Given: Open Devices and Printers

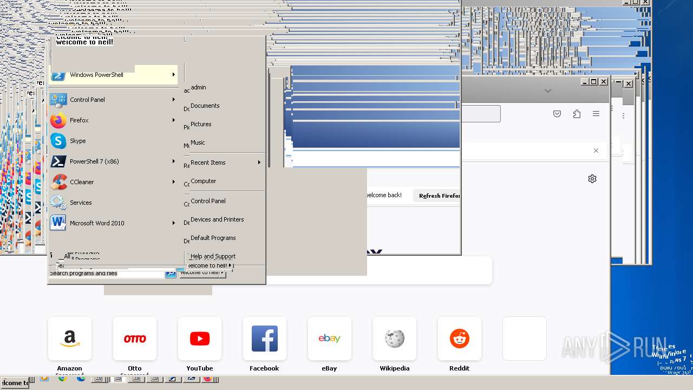Looking at the screenshot, I should 217,219.
